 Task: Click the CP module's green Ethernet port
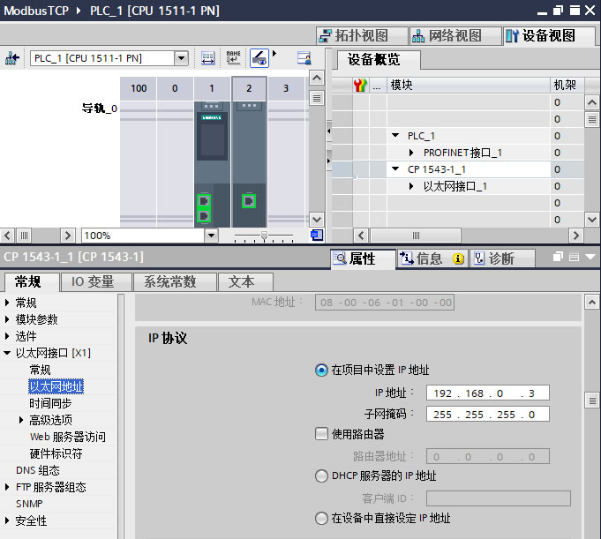249,201
